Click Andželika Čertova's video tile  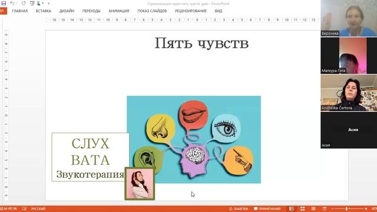[x=349, y=93]
